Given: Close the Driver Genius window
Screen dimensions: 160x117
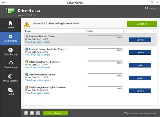Looking at the screenshot, I should coord(157,3).
